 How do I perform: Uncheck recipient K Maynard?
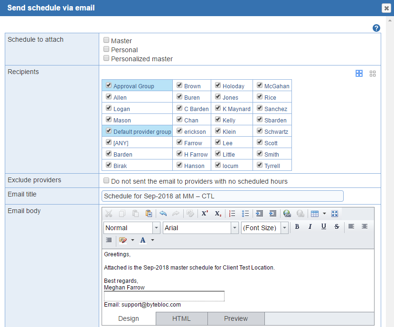(x=218, y=108)
